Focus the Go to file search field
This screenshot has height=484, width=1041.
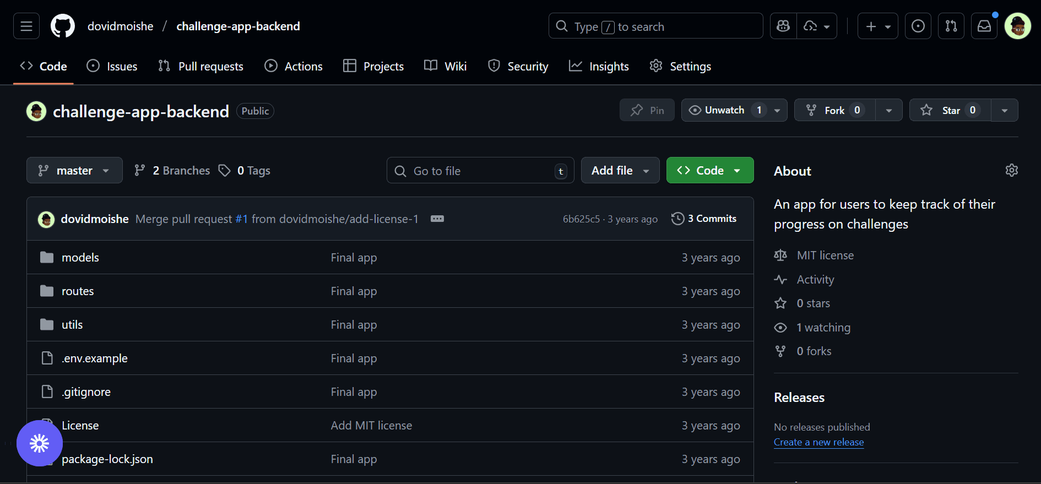pyautogui.click(x=480, y=171)
